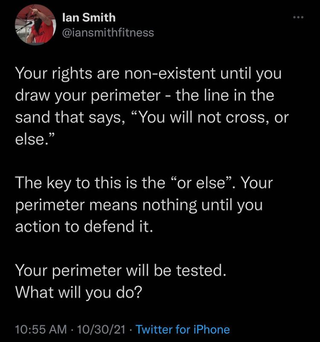View Ian Smith's profile picture
The height and width of the screenshot is (342, 320).
36,24
